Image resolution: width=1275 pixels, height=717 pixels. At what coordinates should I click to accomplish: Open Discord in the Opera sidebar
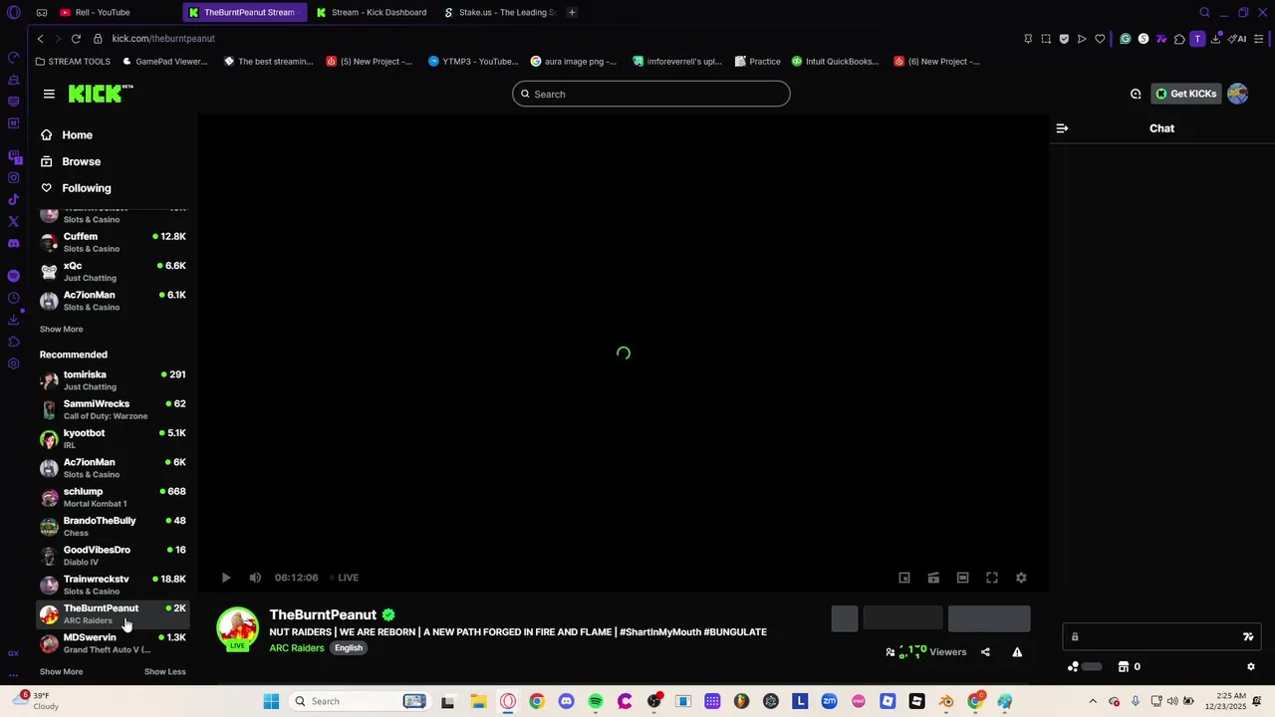point(13,243)
